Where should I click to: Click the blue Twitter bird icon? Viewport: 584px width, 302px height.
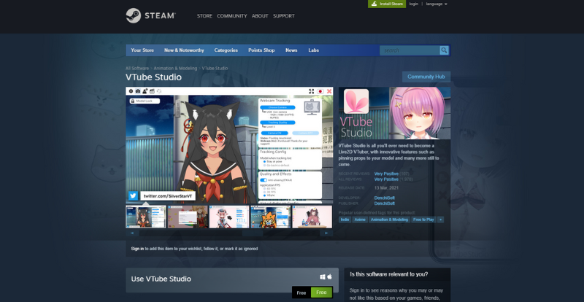(134, 196)
